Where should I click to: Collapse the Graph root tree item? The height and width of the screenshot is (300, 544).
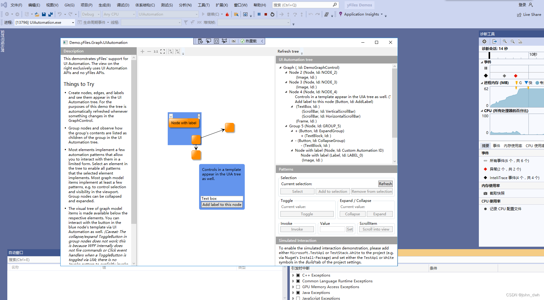coord(280,68)
